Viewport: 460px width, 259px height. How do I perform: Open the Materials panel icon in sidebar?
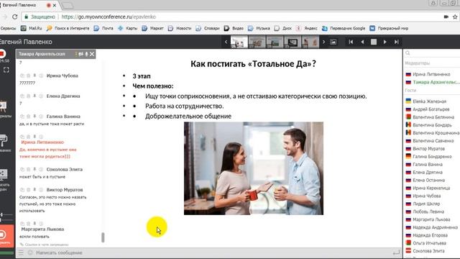[3, 106]
